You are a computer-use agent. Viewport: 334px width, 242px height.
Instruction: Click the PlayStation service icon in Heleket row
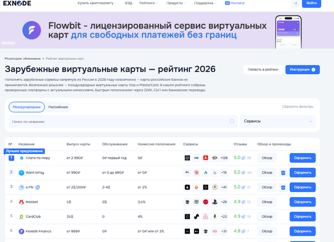pyautogui.click(x=215, y=202)
